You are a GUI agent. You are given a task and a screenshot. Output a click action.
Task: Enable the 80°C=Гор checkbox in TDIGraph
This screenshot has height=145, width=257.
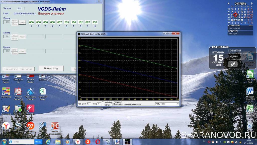click(x=103, y=103)
